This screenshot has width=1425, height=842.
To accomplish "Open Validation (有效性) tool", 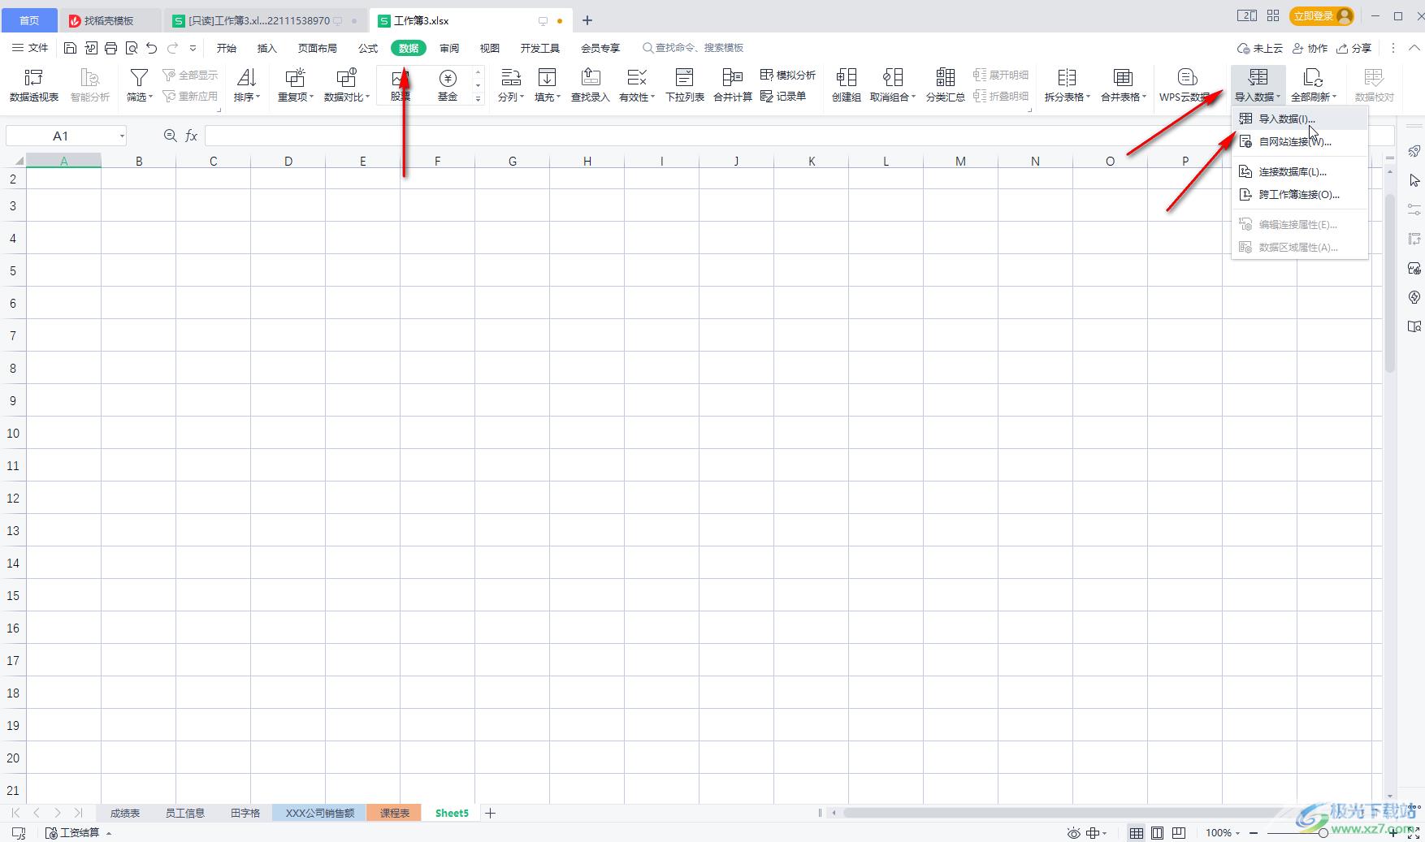I will point(637,85).
